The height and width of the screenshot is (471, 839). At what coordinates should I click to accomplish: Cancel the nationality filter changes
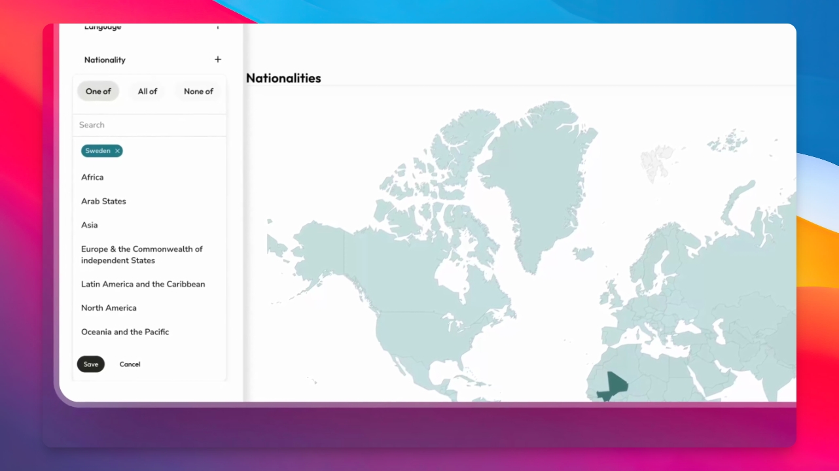click(130, 364)
